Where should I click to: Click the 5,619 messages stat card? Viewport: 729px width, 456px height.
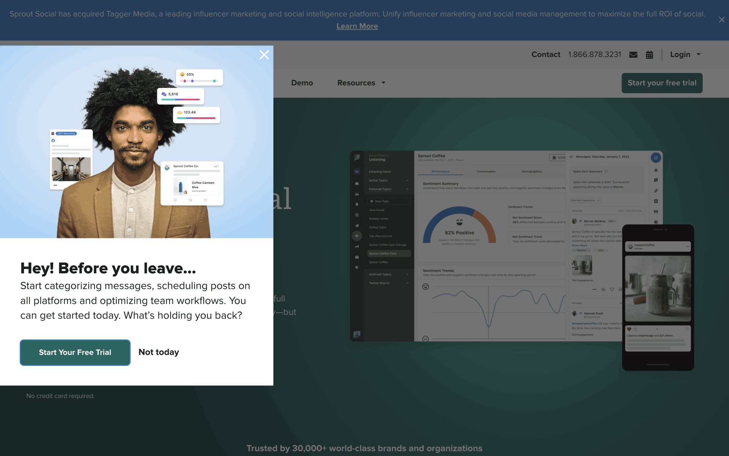point(181,96)
